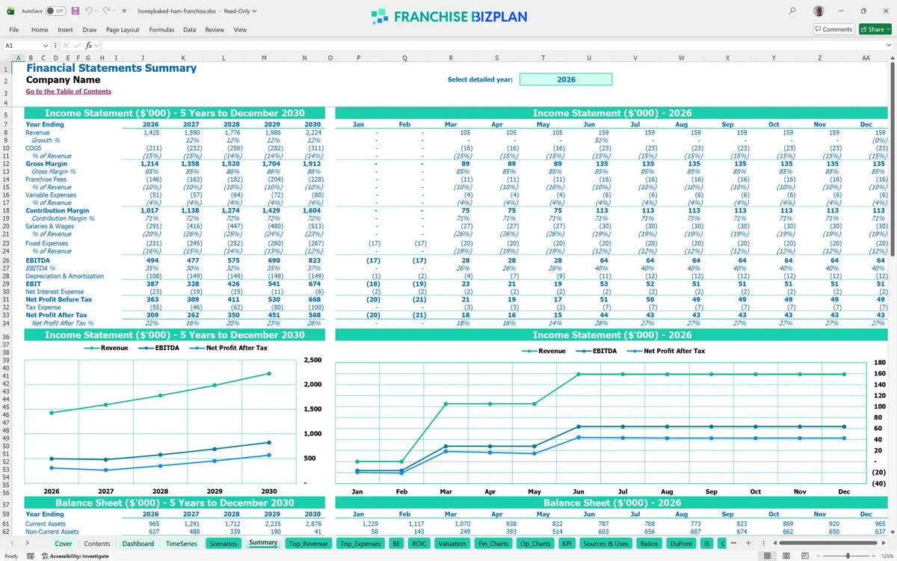Click the Search magnifier icon
The image size is (897, 561).
pyautogui.click(x=792, y=11)
